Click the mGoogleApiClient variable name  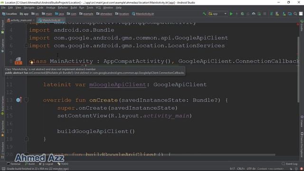tap(117, 85)
